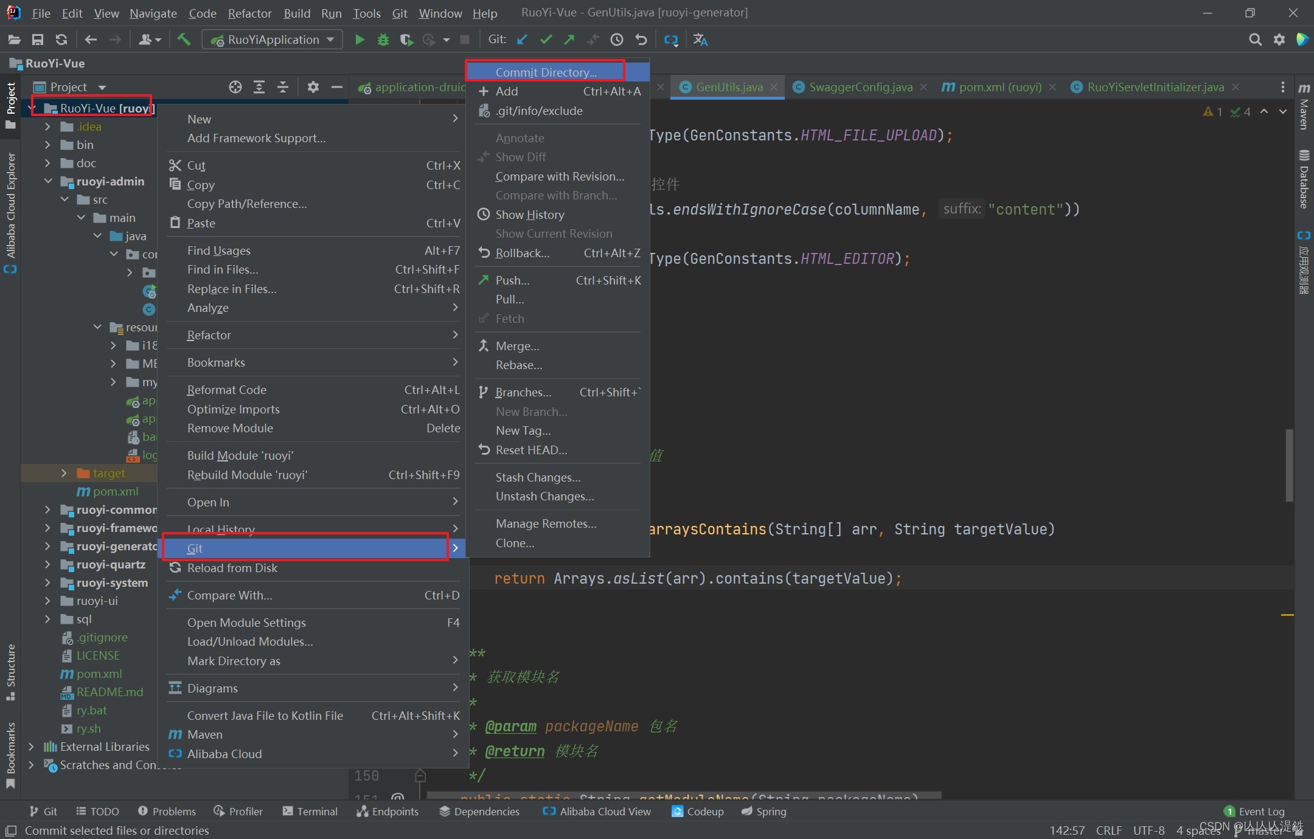Click the green Run triangle icon
This screenshot has height=839, width=1314.
[x=360, y=40]
